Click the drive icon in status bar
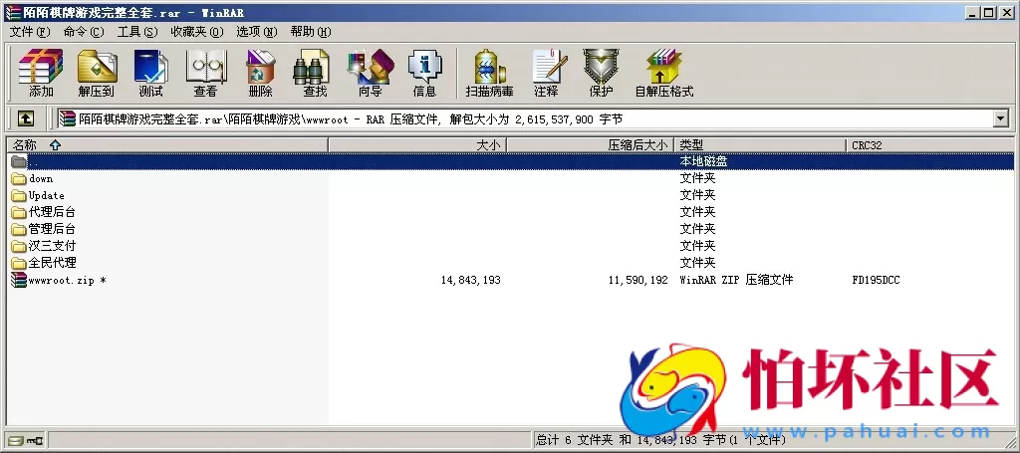The image size is (1020, 453). 16,441
